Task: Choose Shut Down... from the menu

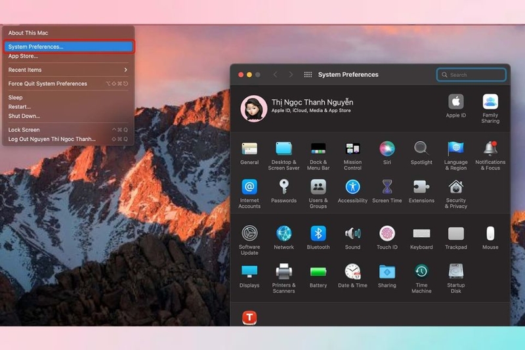Action: 68,116
